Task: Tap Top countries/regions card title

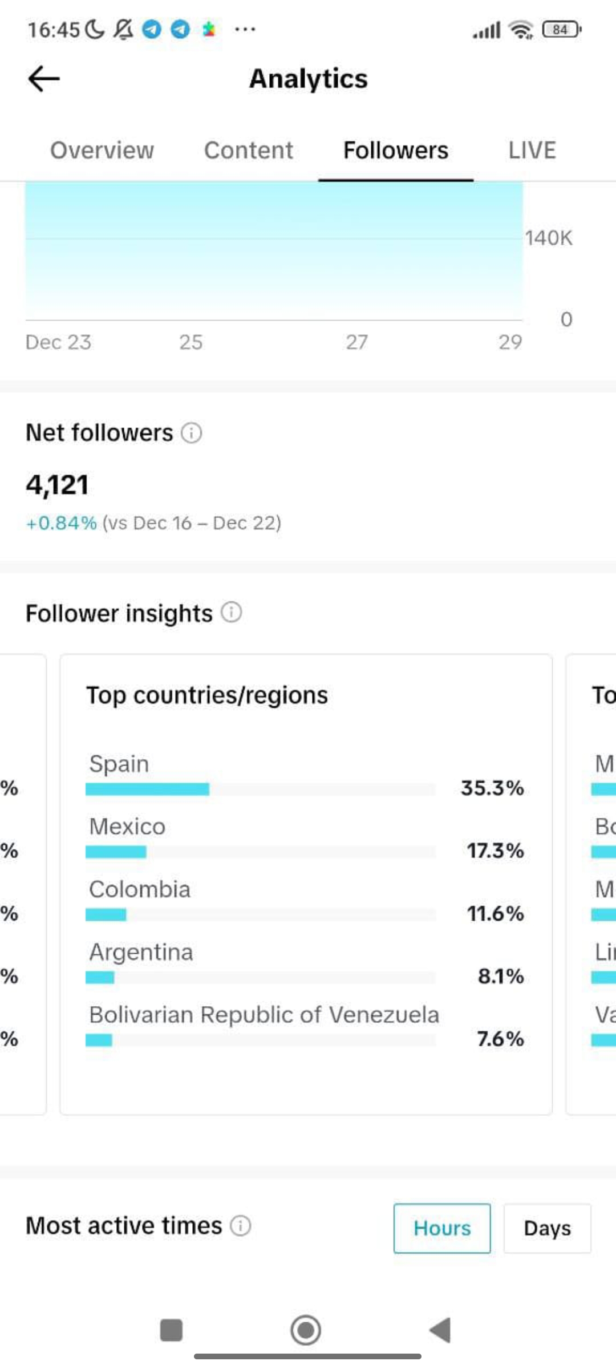Action: click(207, 695)
